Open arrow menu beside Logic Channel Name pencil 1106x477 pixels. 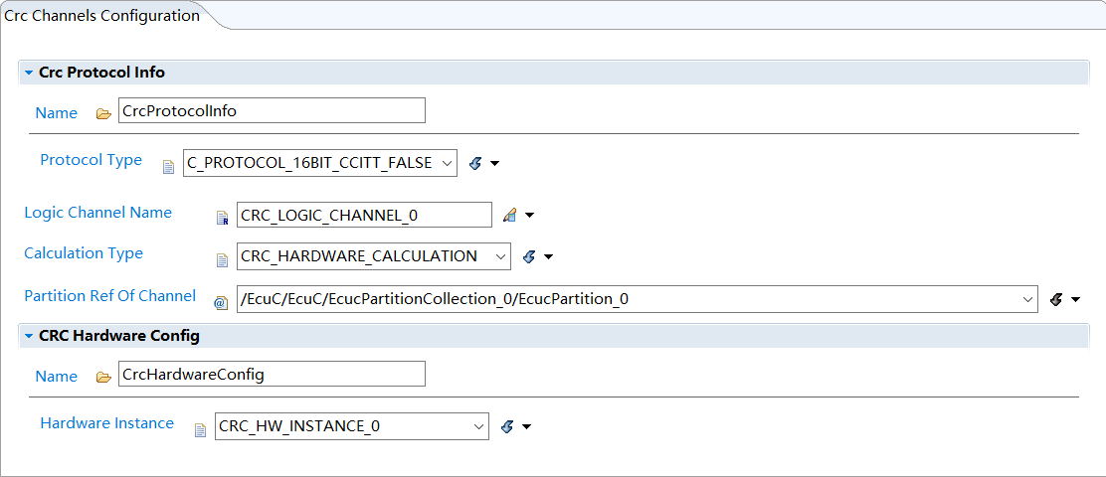[x=530, y=216]
